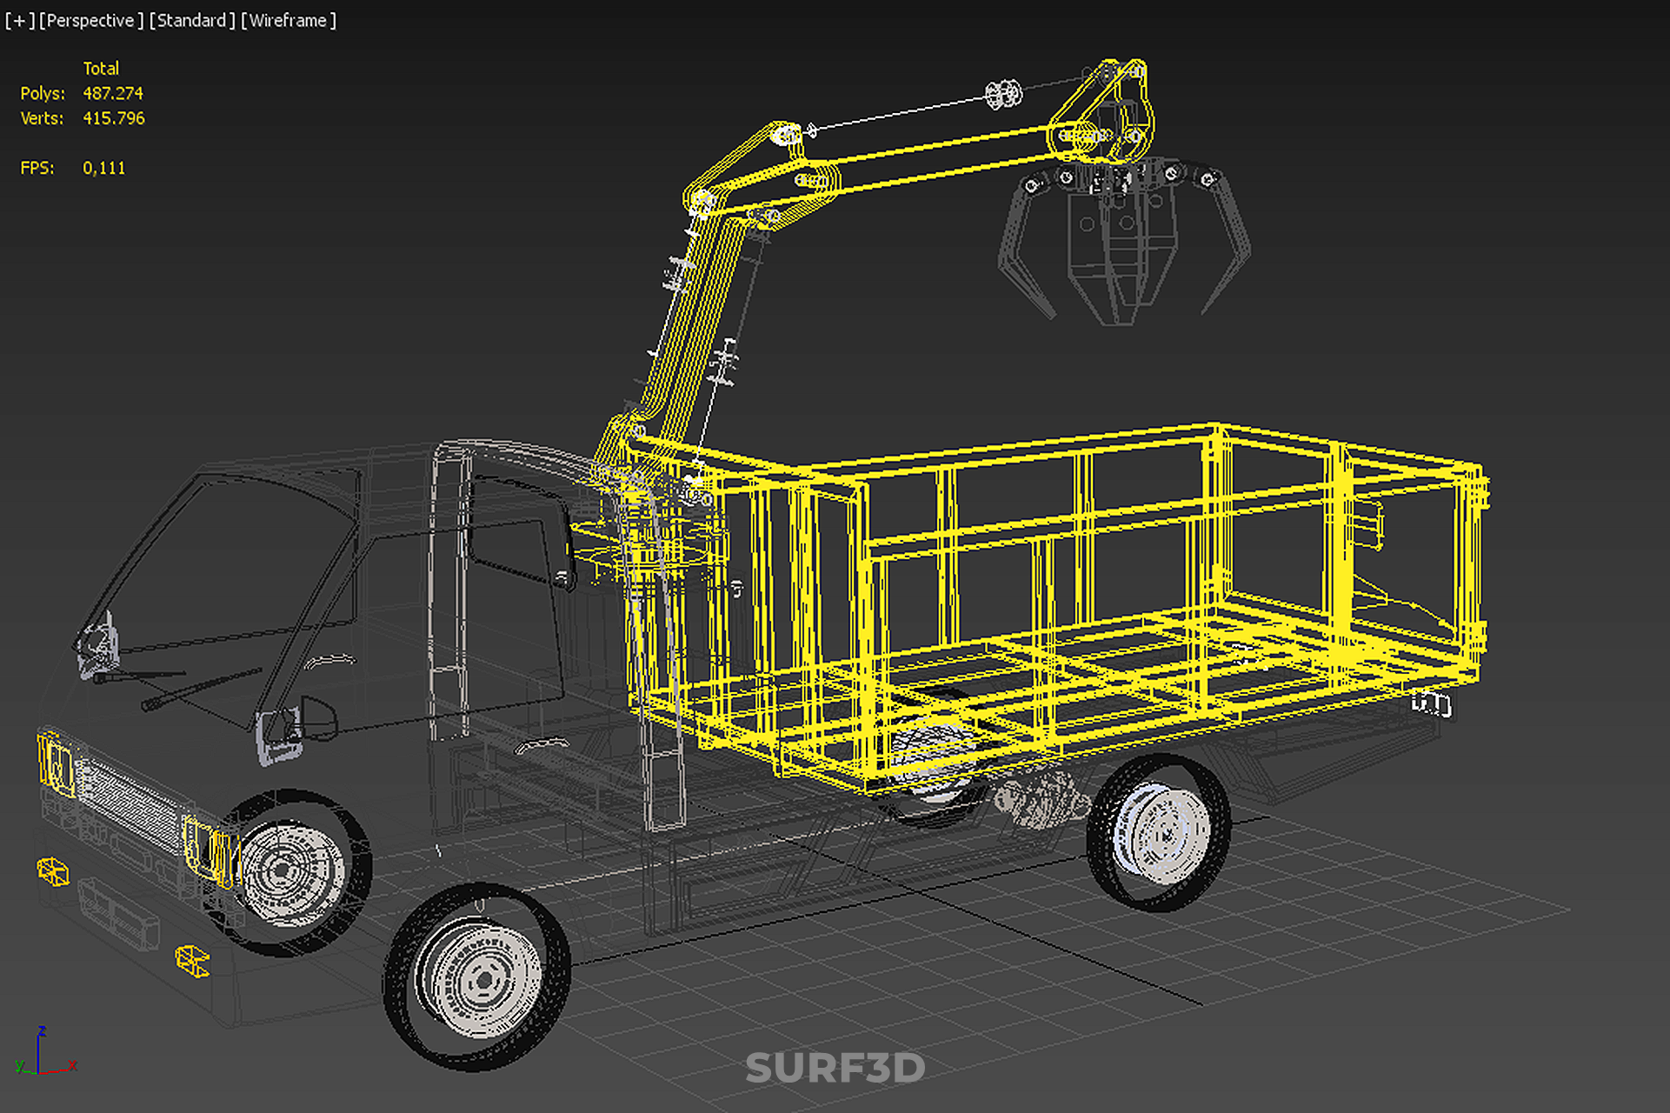Open the Standard shading quality menu
The height and width of the screenshot is (1113, 1670).
tap(191, 20)
